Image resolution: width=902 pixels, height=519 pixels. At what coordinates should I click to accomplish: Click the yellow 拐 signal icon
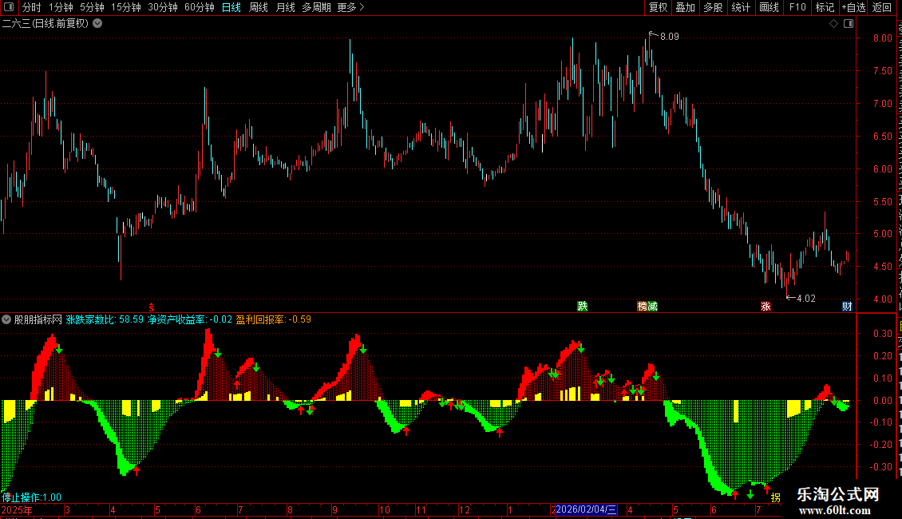coord(775,497)
